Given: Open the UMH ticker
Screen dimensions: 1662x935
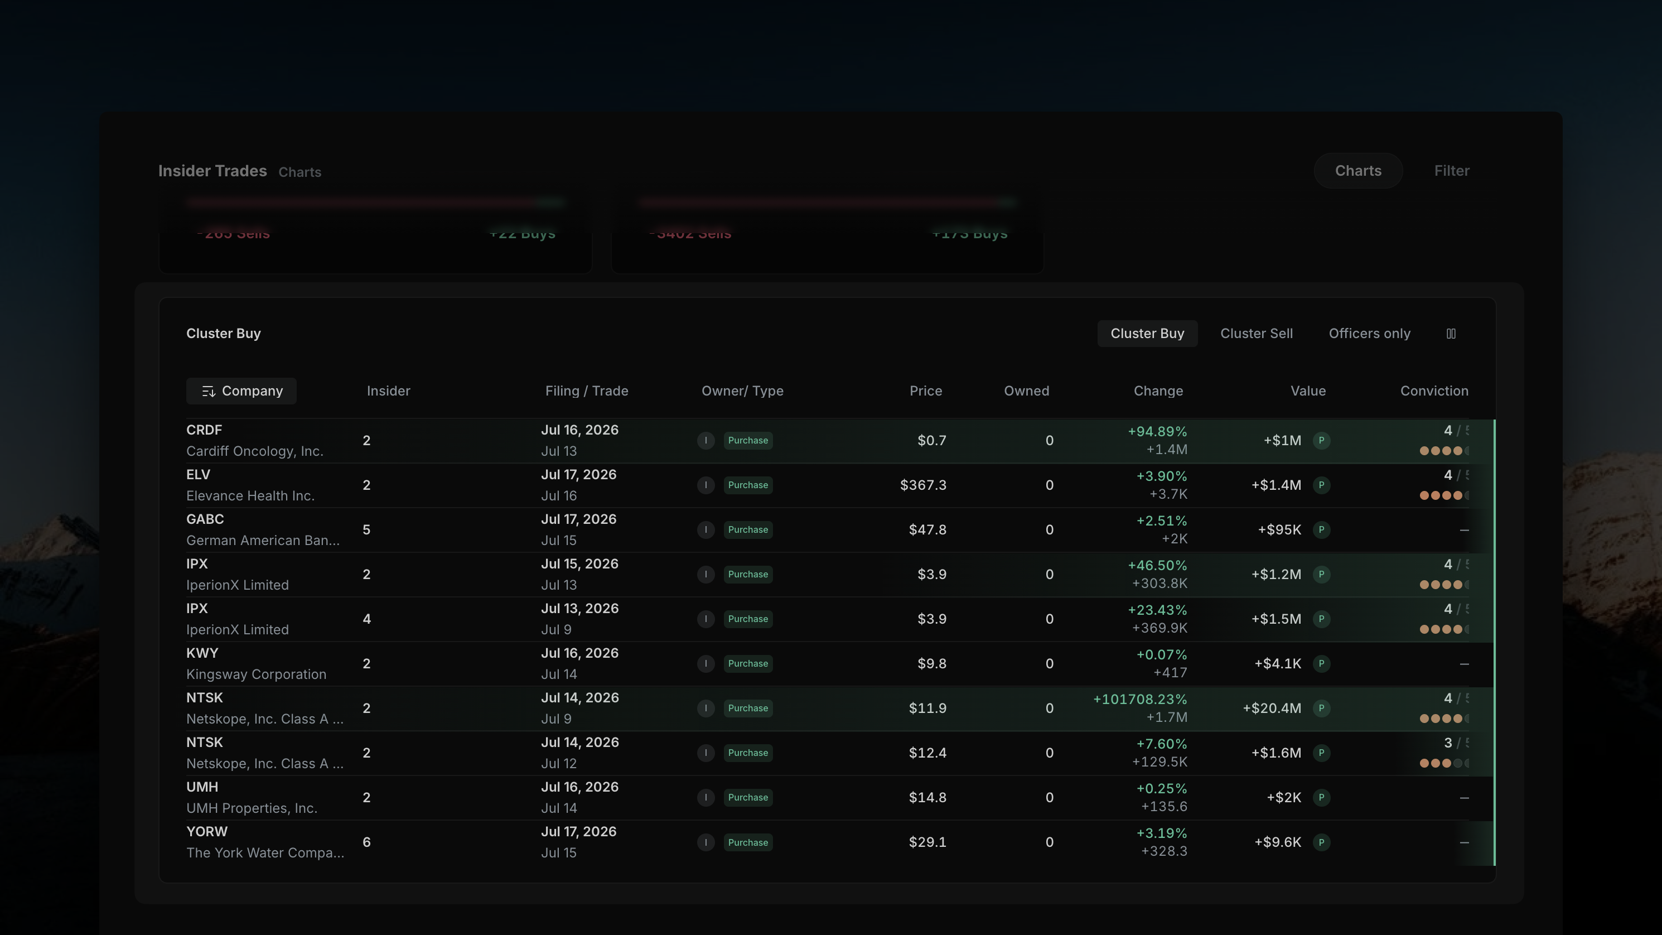Looking at the screenshot, I should [x=202, y=787].
